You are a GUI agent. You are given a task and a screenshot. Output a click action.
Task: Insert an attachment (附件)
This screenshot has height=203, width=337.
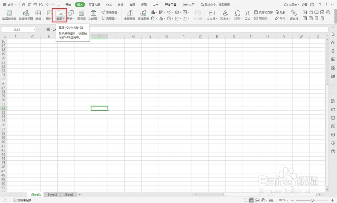(x=280, y=18)
